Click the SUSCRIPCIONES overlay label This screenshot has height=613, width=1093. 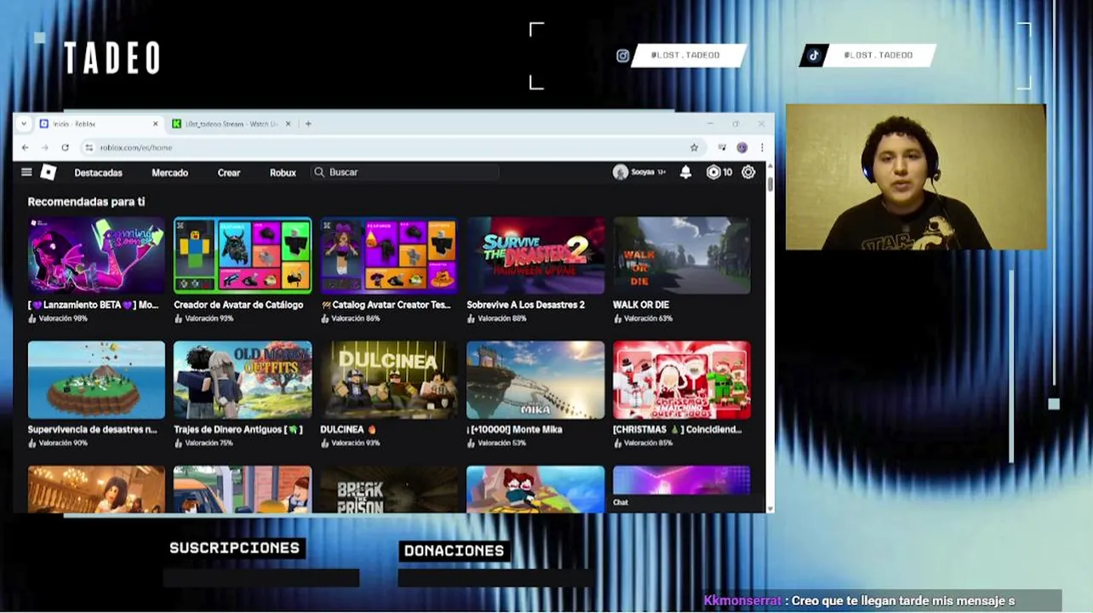pos(234,548)
